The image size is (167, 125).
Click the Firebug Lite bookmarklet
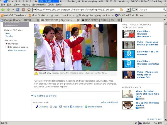85,15
